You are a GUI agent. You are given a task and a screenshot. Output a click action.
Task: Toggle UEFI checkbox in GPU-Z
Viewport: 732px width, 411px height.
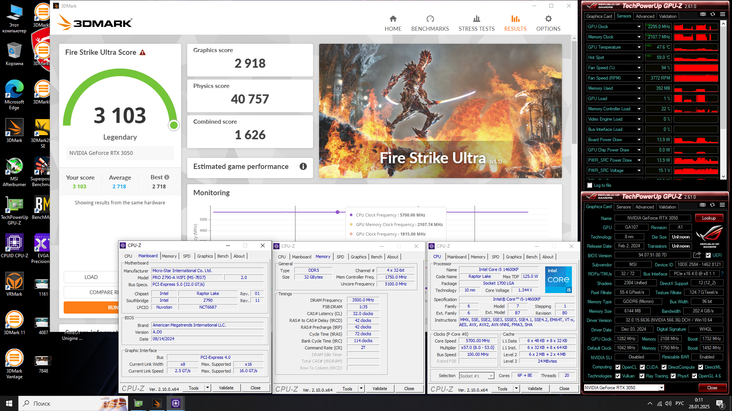(x=708, y=255)
